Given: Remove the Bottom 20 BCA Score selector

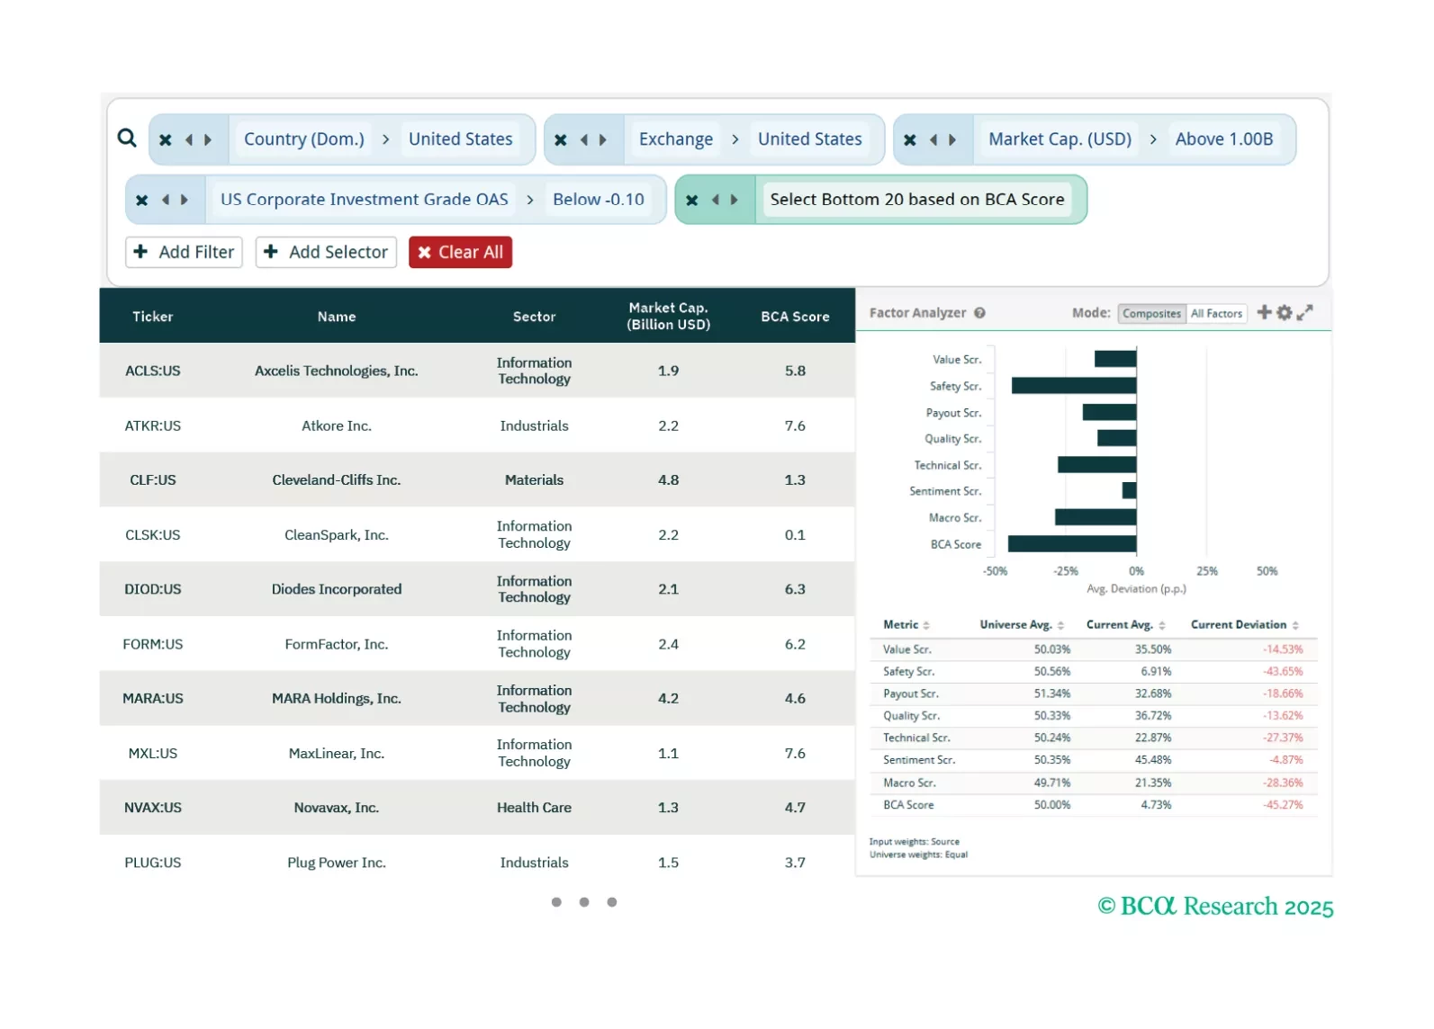Looking at the screenshot, I should [x=691, y=201].
